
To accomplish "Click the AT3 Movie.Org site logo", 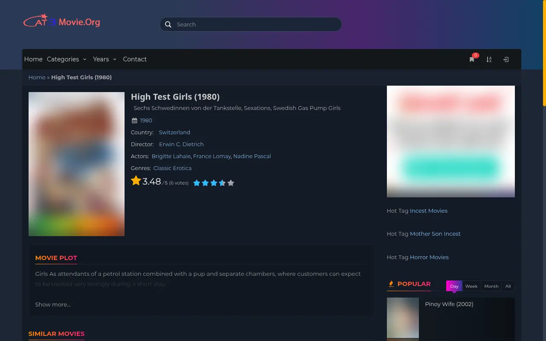I will 61,21.
